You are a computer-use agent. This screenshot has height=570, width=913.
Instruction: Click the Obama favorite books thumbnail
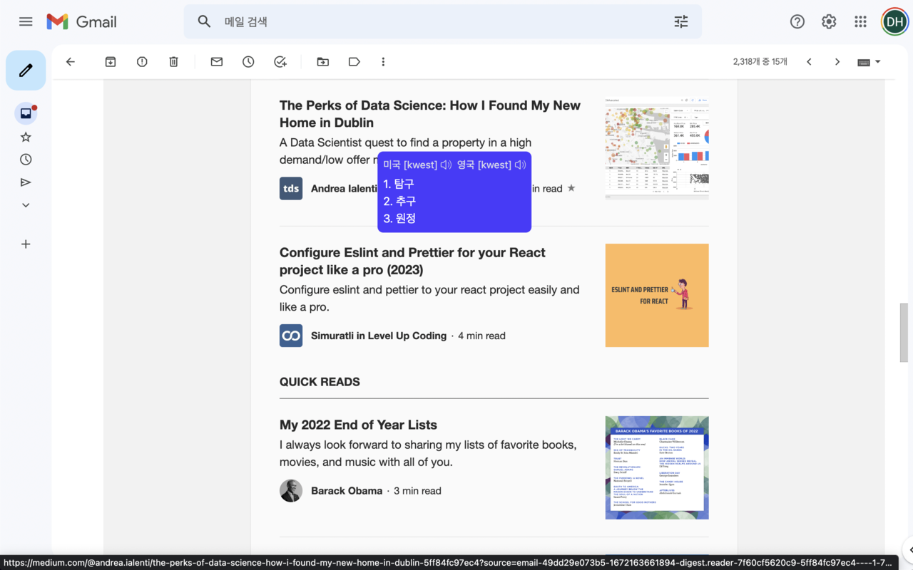(x=657, y=467)
